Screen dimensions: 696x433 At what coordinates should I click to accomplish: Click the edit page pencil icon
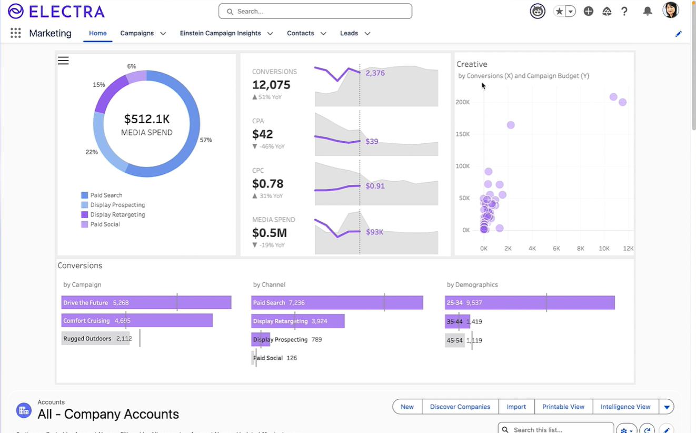[678, 34]
